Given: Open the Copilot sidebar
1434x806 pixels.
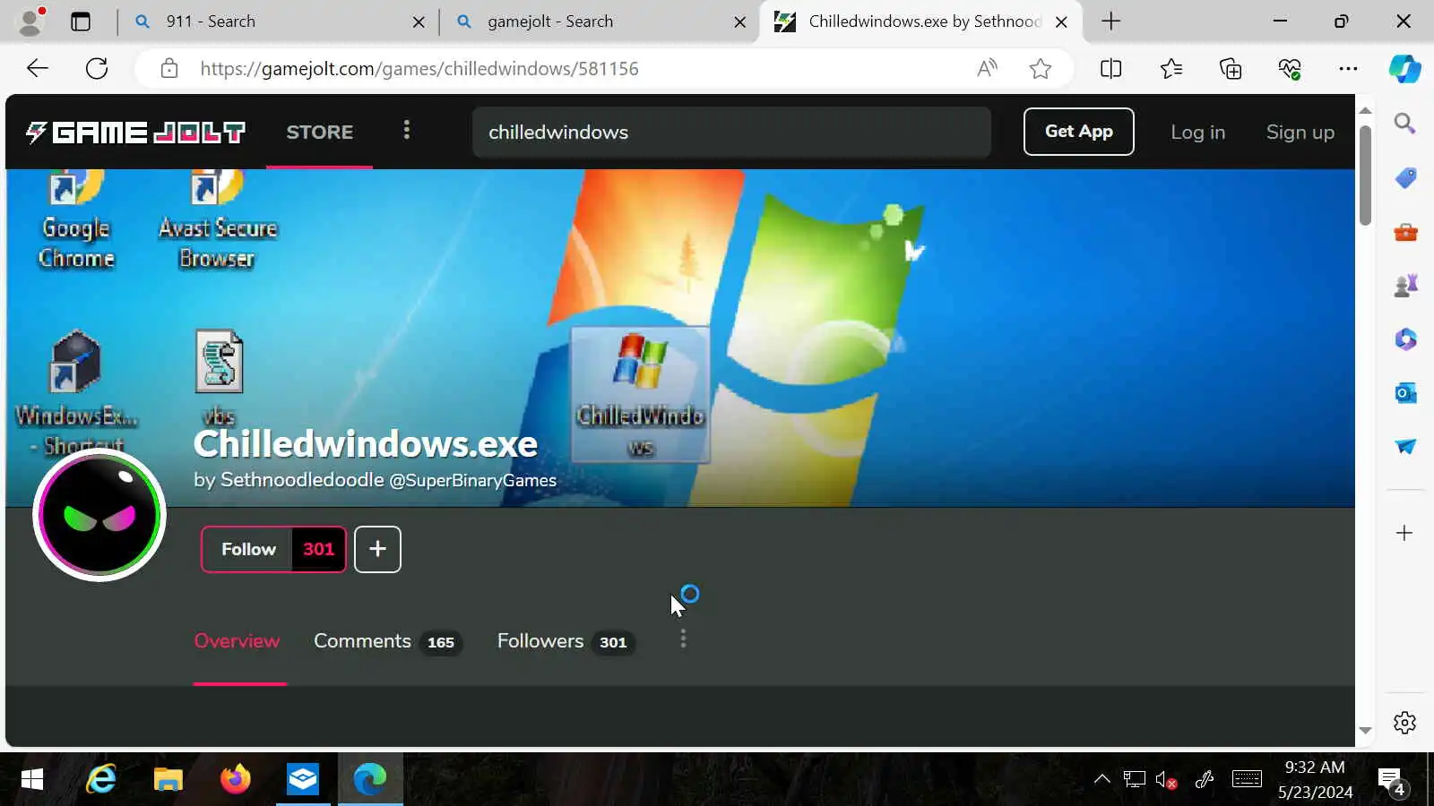Looking at the screenshot, I should (x=1405, y=68).
